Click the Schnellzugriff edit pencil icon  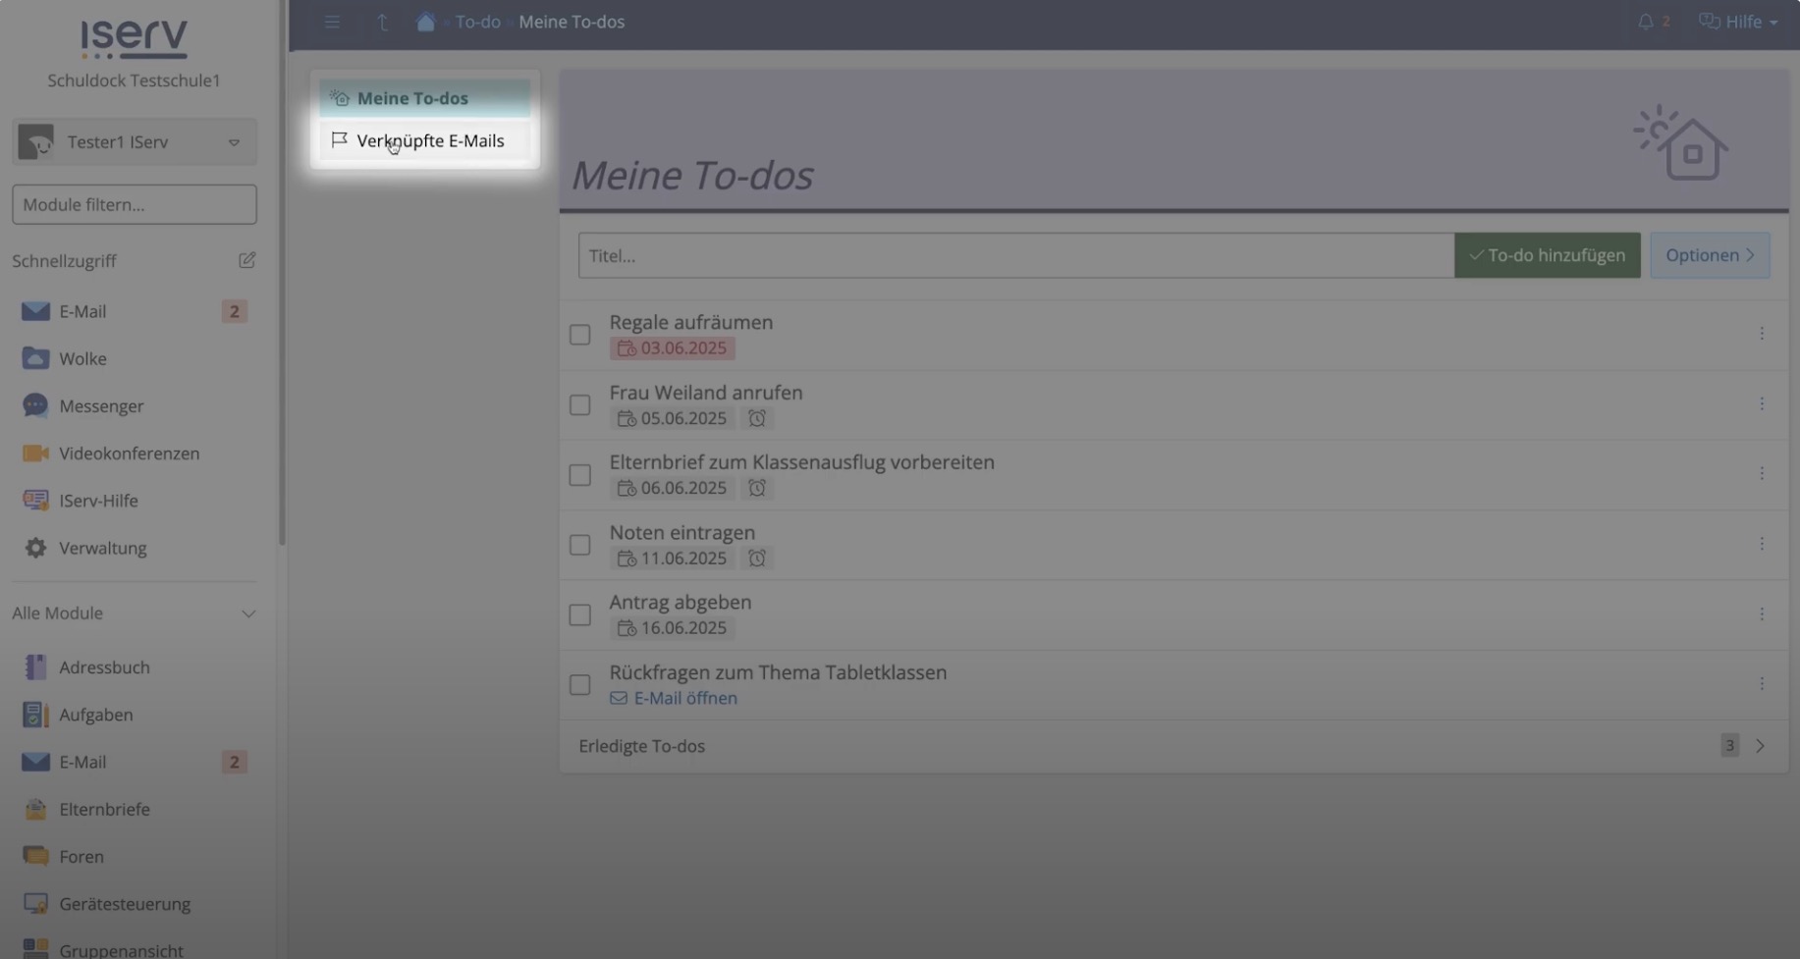pos(246,260)
